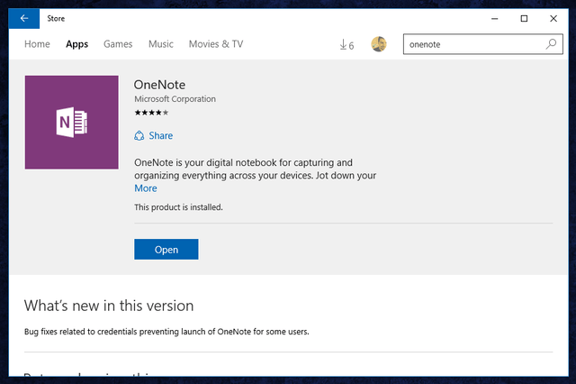This screenshot has height=384, width=576.
Task: View the 6 pending downloads
Action: tap(346, 45)
